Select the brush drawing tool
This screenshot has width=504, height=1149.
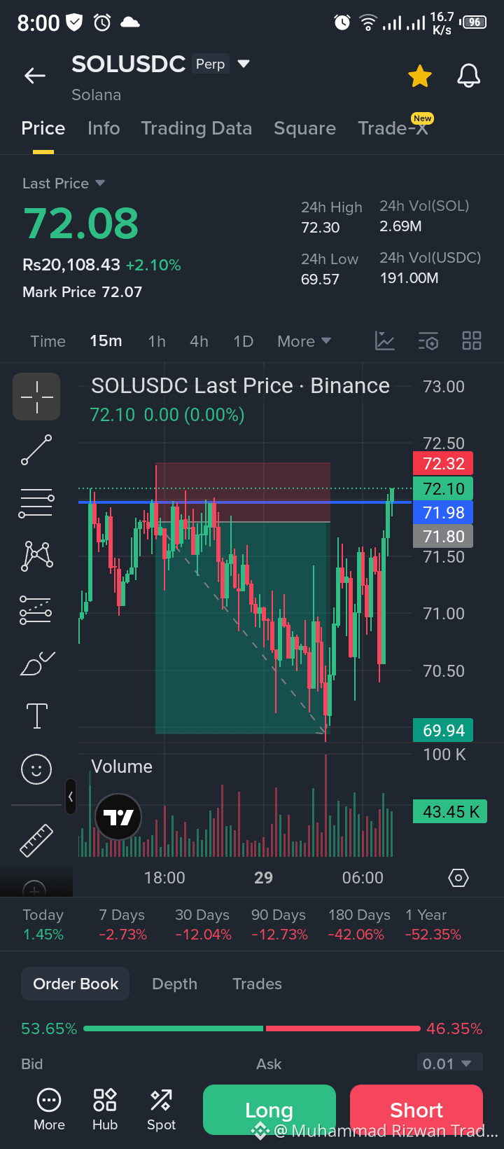[36, 663]
